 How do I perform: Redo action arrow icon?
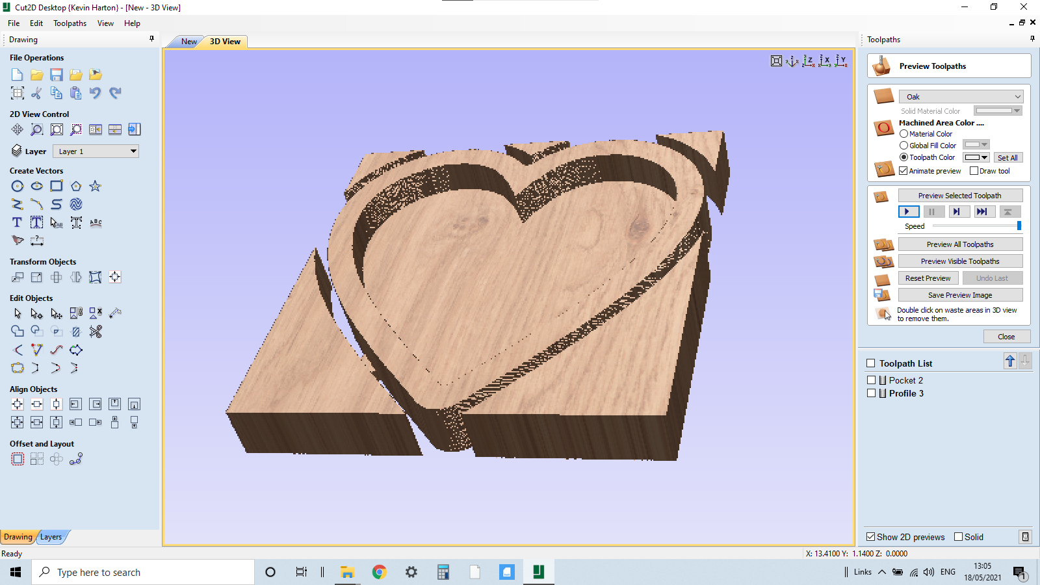coord(115,93)
